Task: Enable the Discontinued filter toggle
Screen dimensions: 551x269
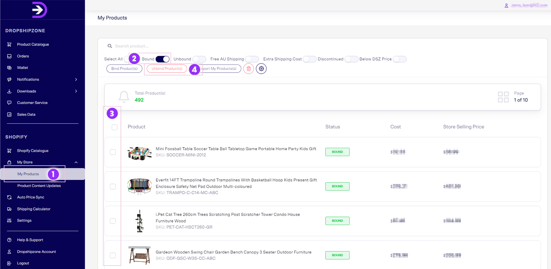Action: pos(351,59)
